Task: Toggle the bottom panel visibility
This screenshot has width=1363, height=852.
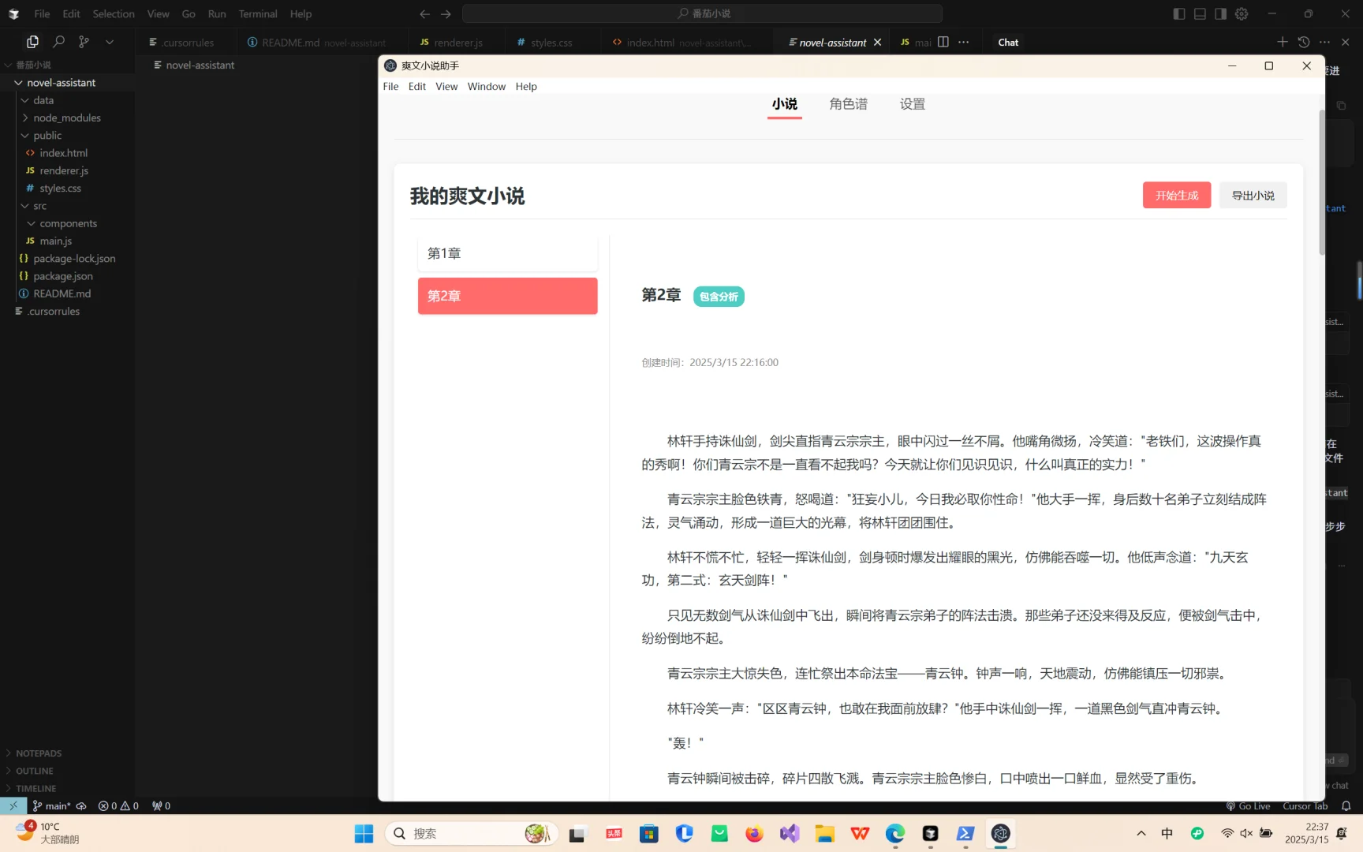Action: click(1199, 13)
